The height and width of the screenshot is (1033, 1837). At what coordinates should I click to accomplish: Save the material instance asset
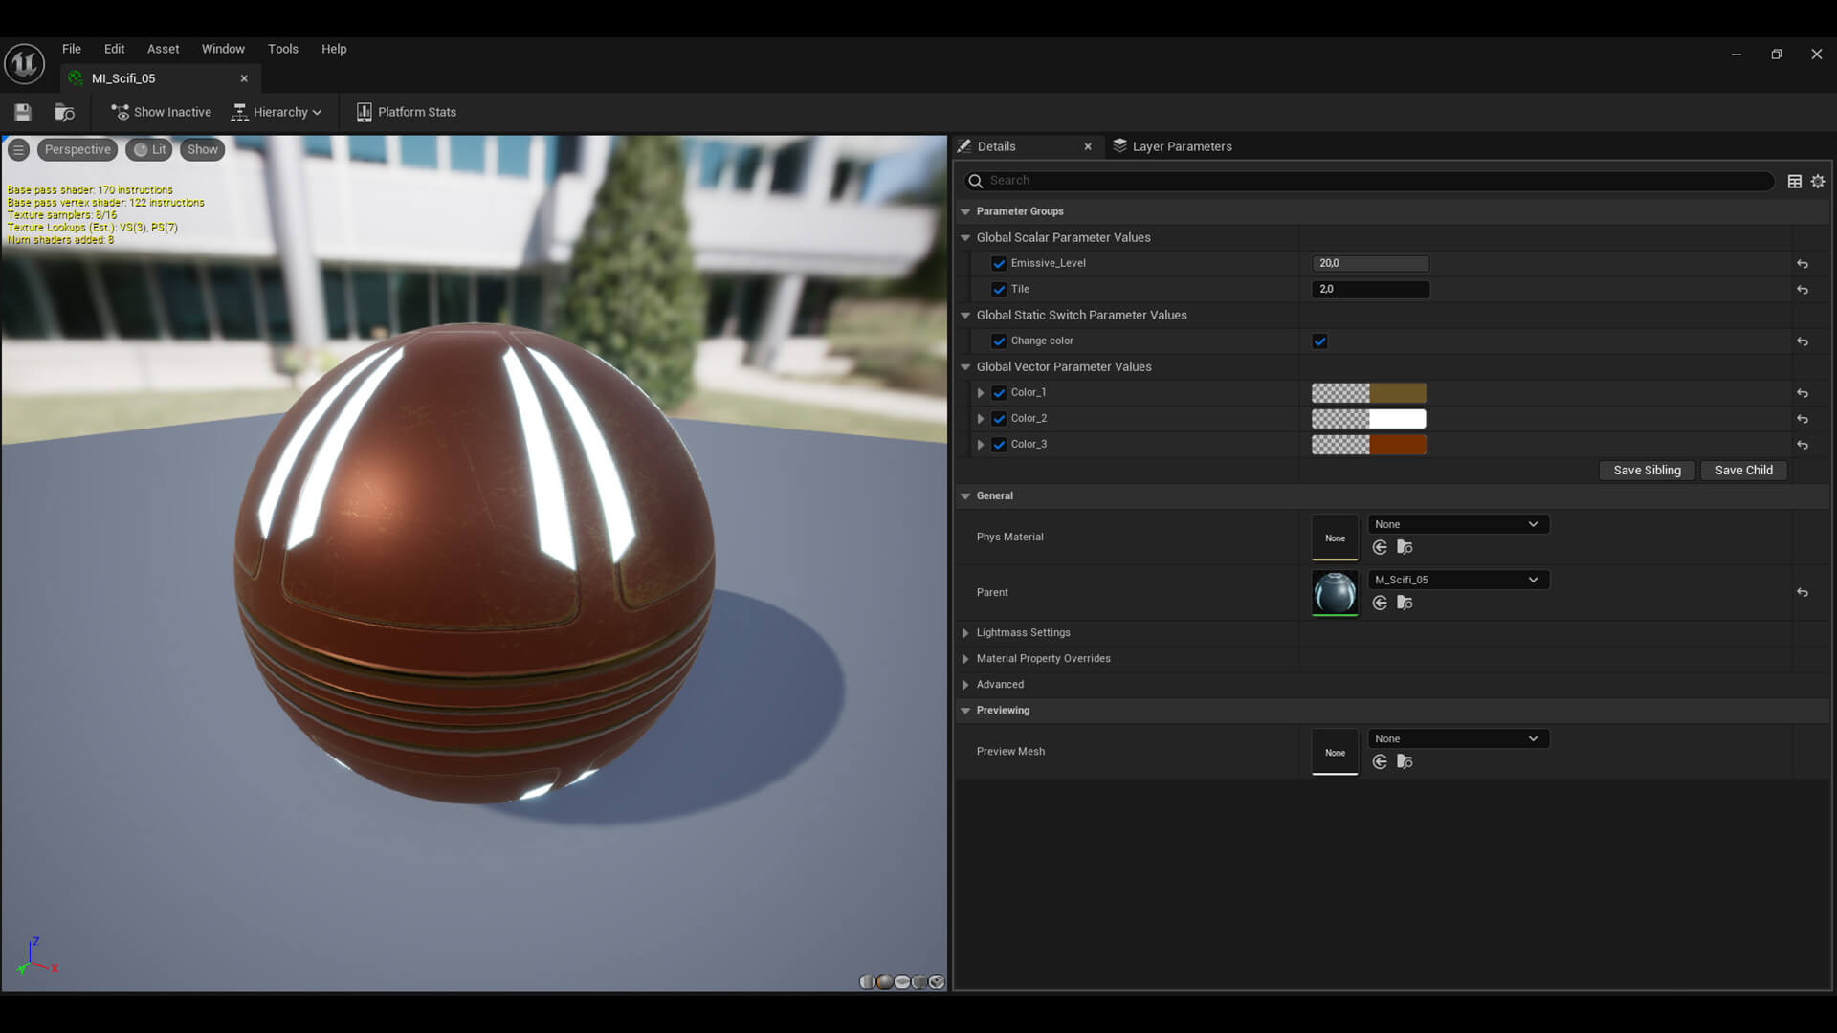pyautogui.click(x=23, y=112)
